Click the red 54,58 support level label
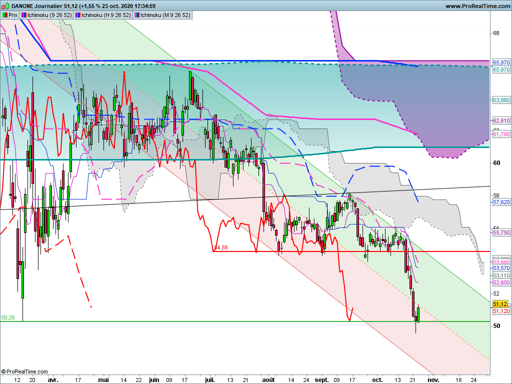The width and height of the screenshot is (512, 384). (x=221, y=248)
